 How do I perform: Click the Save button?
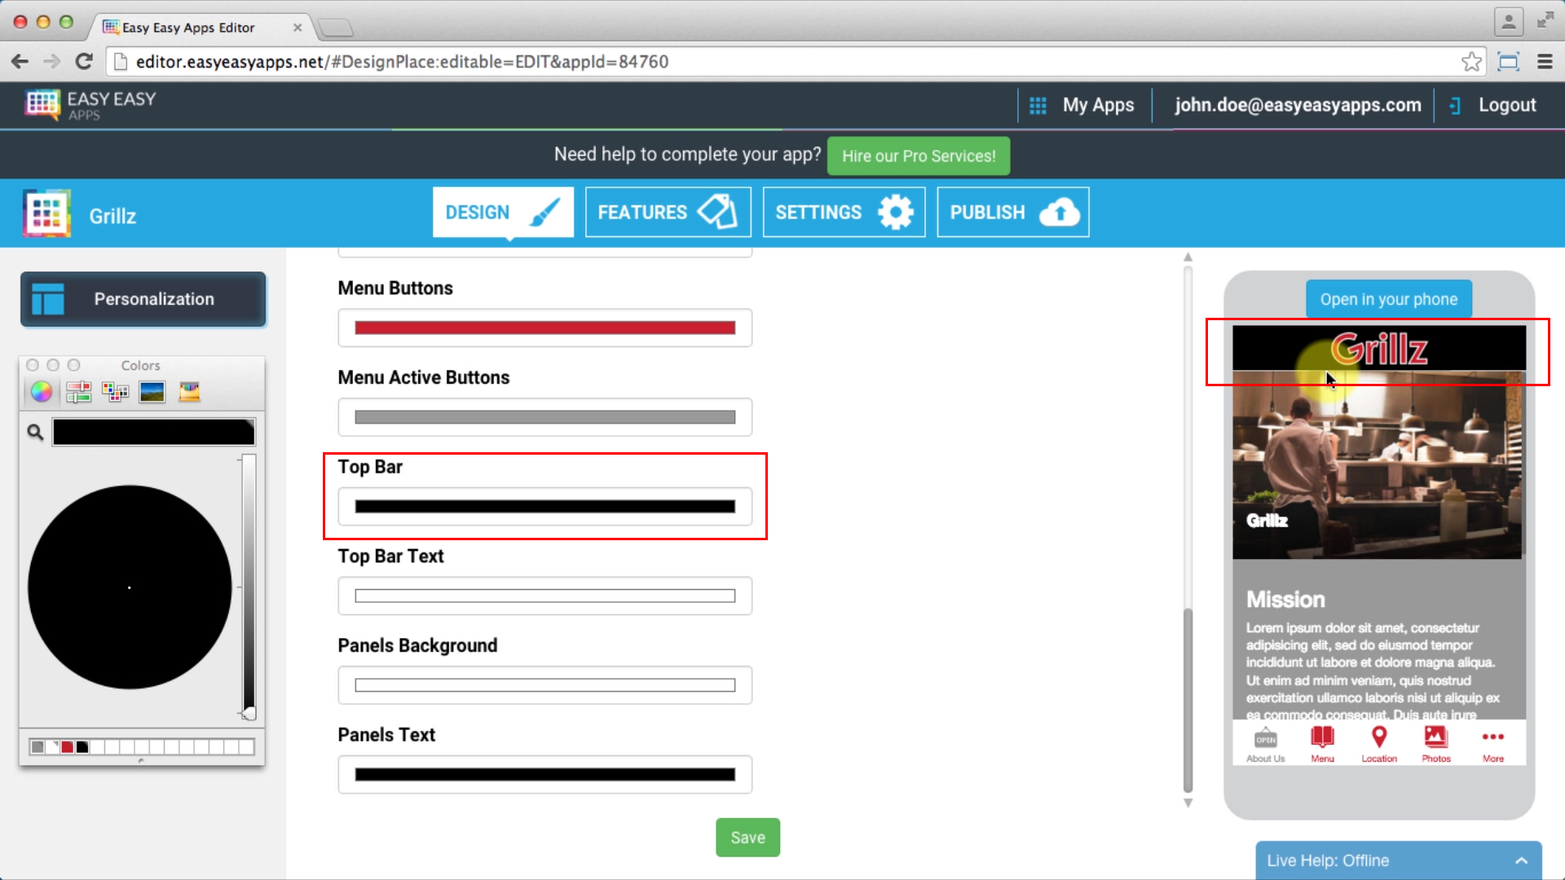pyautogui.click(x=749, y=837)
